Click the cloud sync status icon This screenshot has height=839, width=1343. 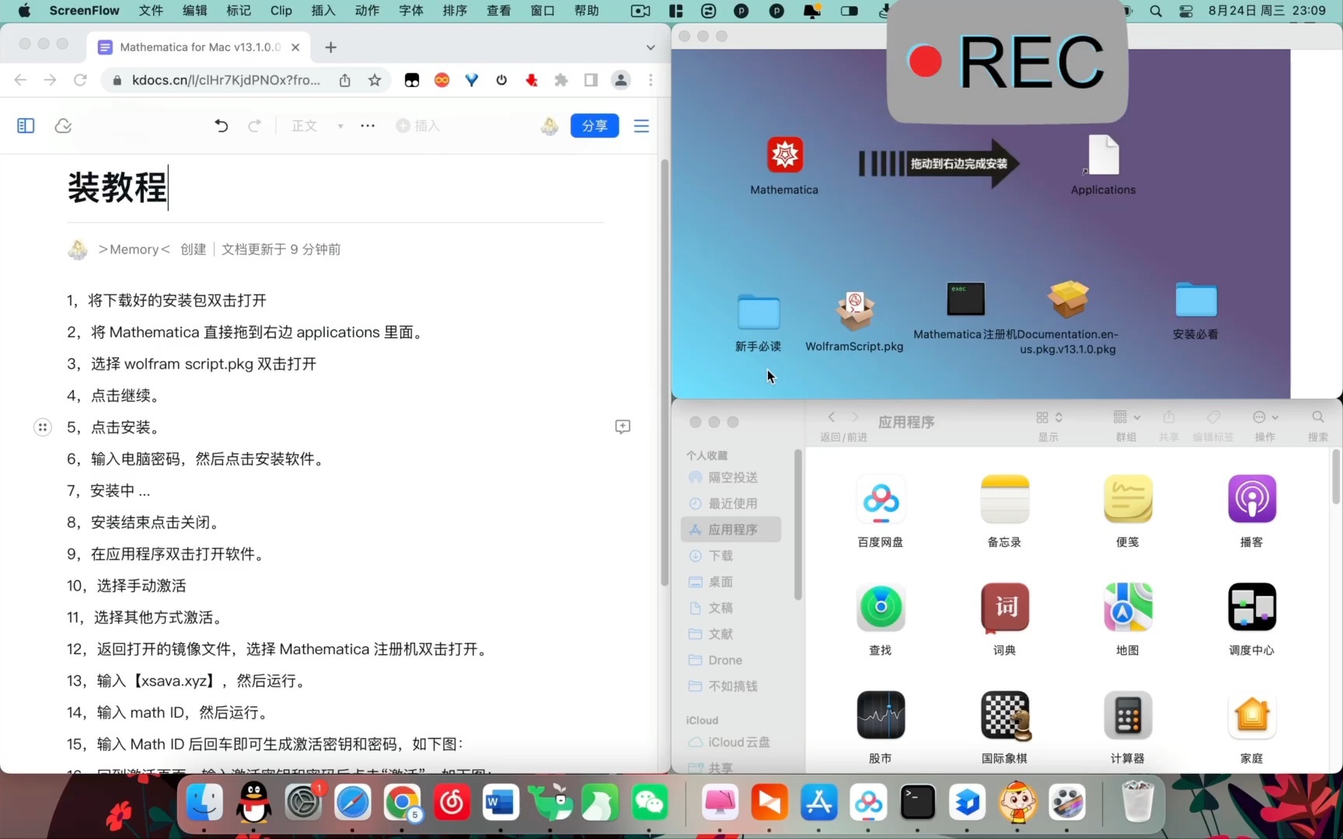coord(63,126)
